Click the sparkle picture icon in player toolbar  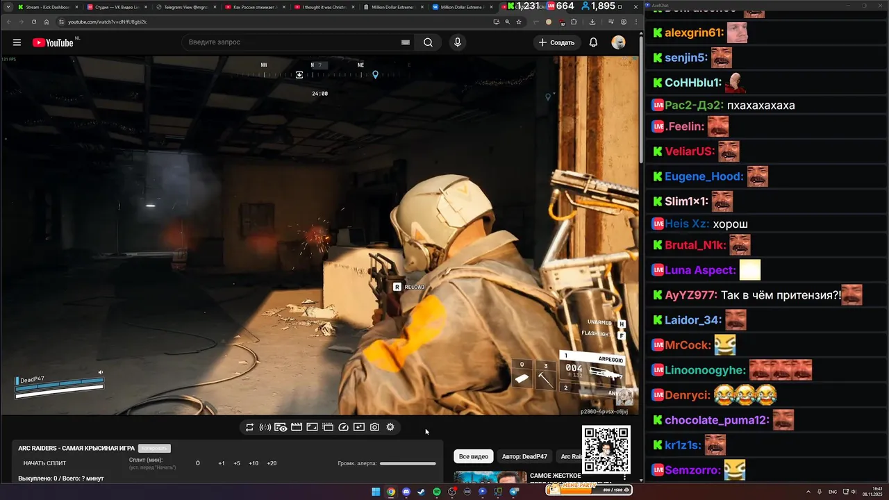[359, 427]
